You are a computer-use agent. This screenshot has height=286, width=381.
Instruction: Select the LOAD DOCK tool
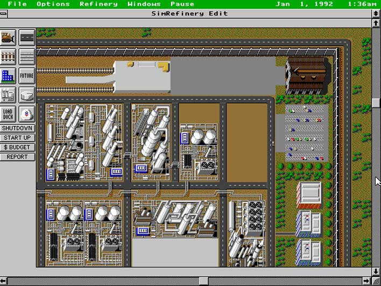pos(8,114)
